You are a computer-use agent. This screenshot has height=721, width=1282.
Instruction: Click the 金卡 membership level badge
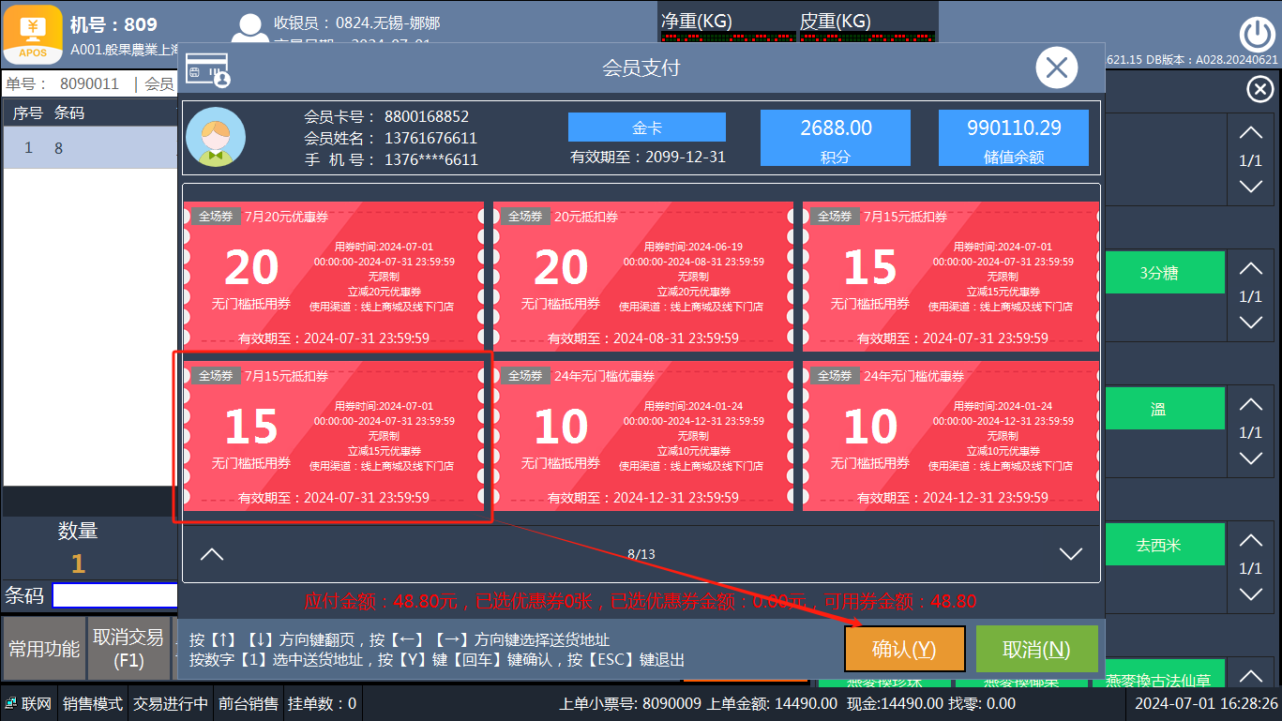647,128
